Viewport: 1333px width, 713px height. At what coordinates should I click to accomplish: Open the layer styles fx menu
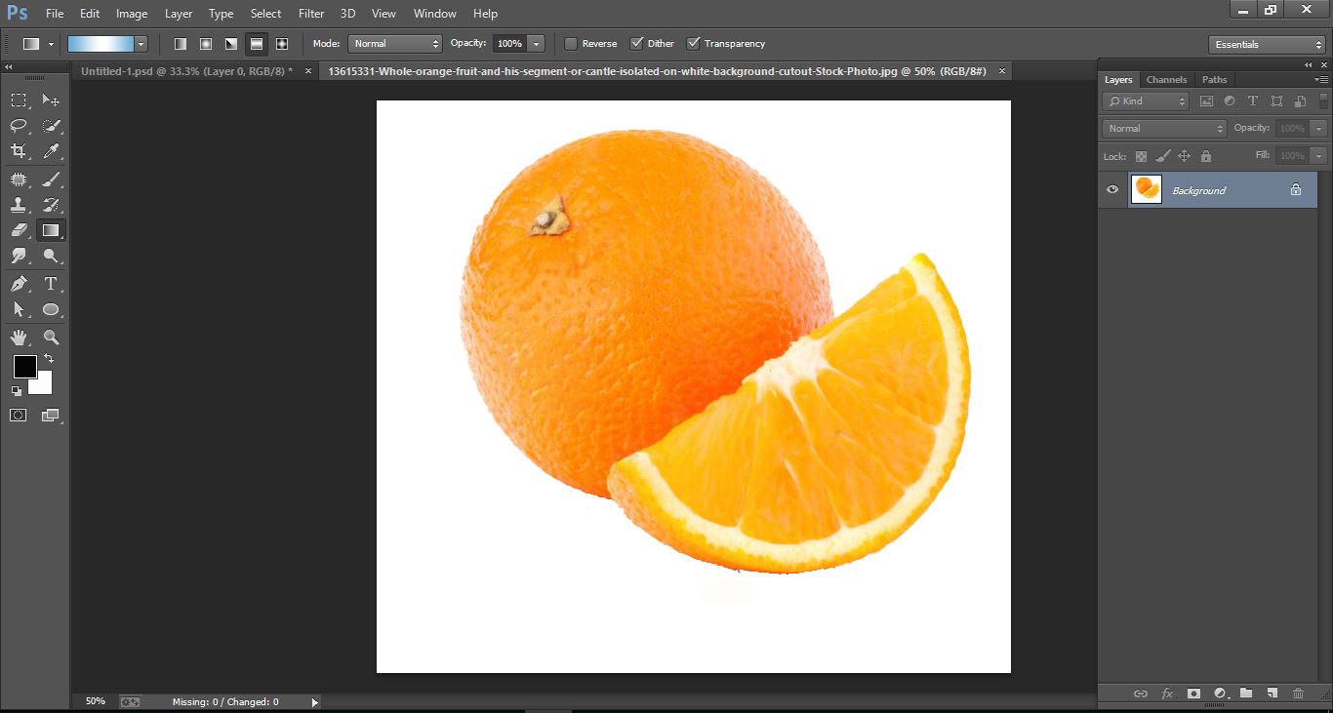[1167, 693]
